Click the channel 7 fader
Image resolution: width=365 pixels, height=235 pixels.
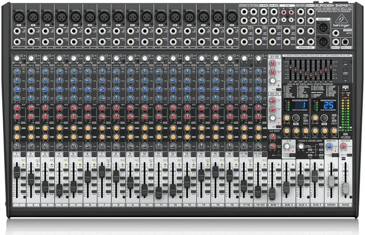(102, 172)
